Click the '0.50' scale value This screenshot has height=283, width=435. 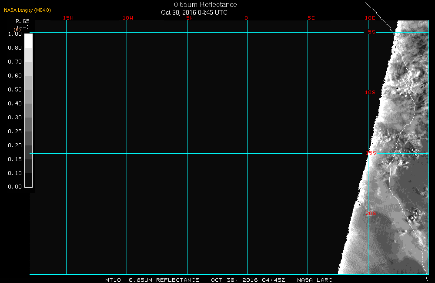click(x=15, y=89)
